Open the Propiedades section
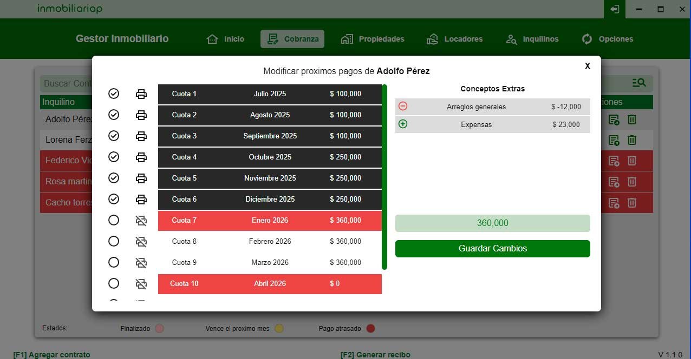Image resolution: width=691 pixels, height=359 pixels. pyautogui.click(x=373, y=39)
